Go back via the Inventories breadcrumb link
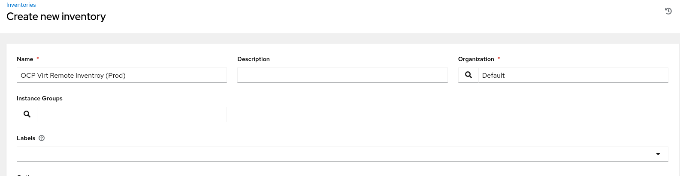 pos(21,5)
